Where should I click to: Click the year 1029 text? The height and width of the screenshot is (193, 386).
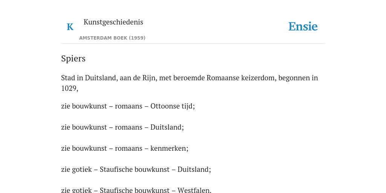pos(69,88)
